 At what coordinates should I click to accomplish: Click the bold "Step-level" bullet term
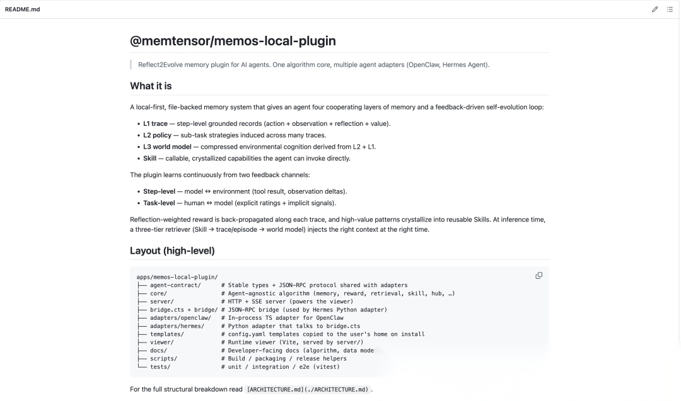[160, 191]
